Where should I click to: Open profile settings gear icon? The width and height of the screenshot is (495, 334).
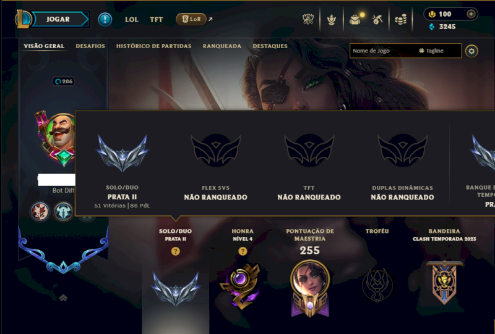click(471, 51)
